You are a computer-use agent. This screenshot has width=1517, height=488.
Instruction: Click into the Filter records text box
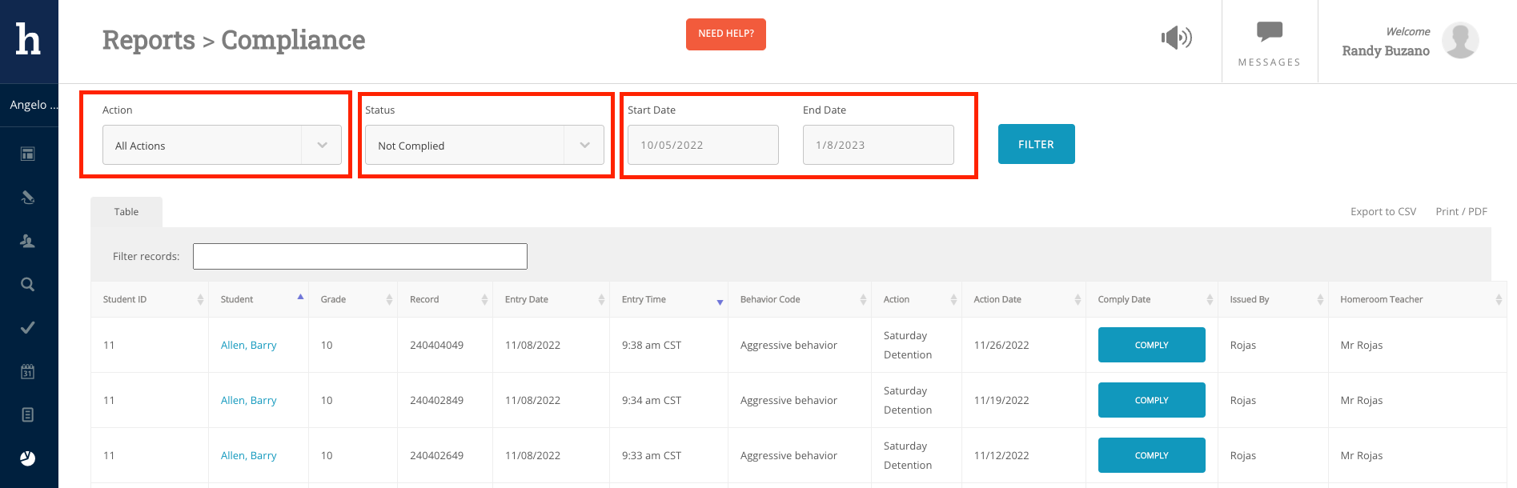click(359, 257)
